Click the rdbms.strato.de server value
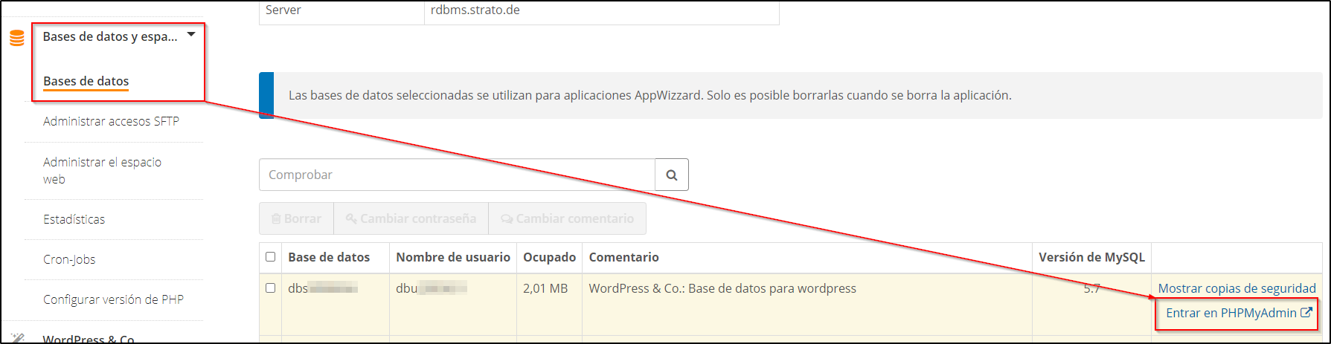Screen dimensions: 1331x344 click(x=475, y=10)
